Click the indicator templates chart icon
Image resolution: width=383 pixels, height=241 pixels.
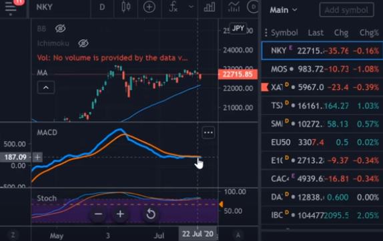coord(234,7)
